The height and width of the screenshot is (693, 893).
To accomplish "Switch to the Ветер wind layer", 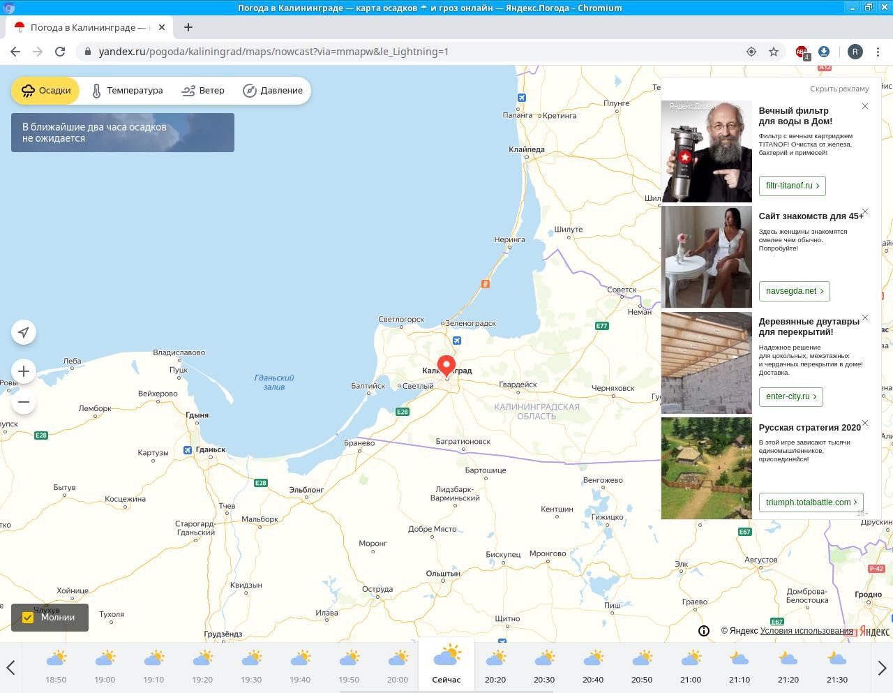I will 203,91.
